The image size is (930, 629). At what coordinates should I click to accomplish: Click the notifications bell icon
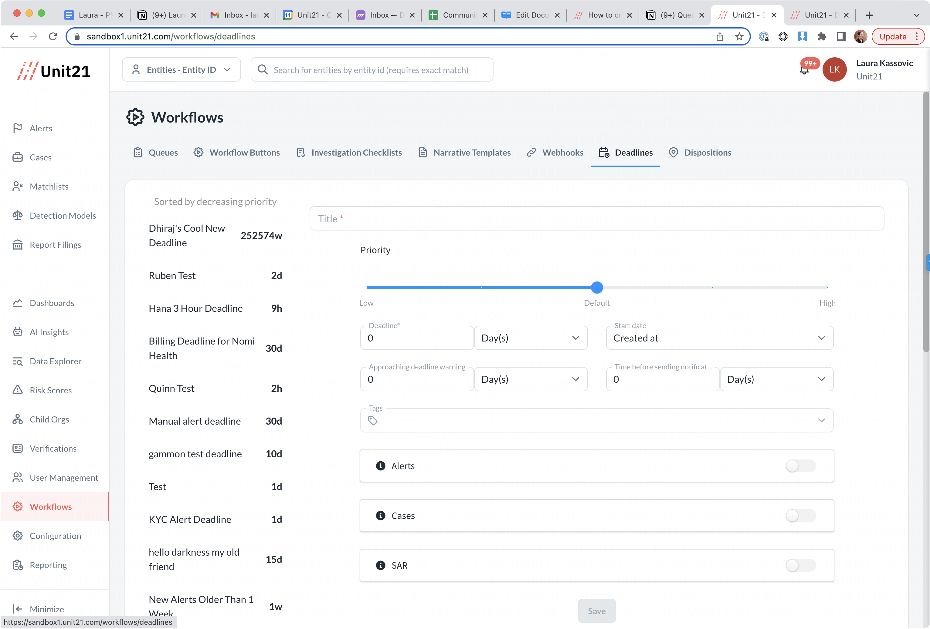click(x=804, y=71)
